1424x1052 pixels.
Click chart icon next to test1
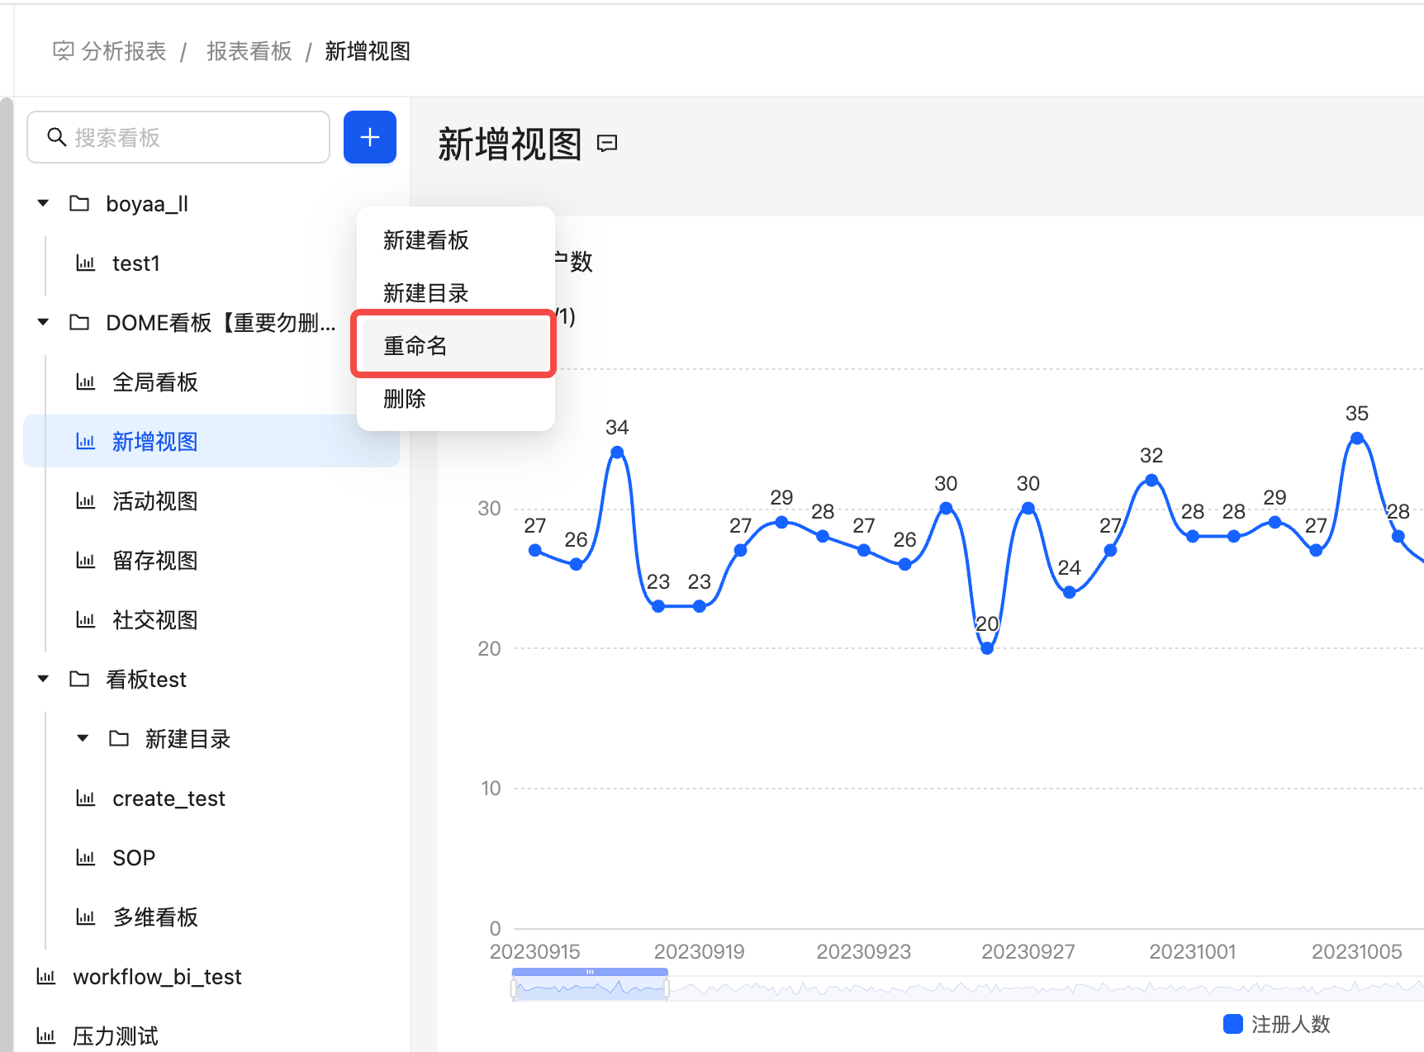pyautogui.click(x=86, y=263)
